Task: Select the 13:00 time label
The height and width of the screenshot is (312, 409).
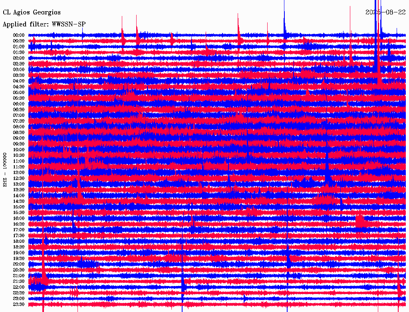Action: point(19,184)
